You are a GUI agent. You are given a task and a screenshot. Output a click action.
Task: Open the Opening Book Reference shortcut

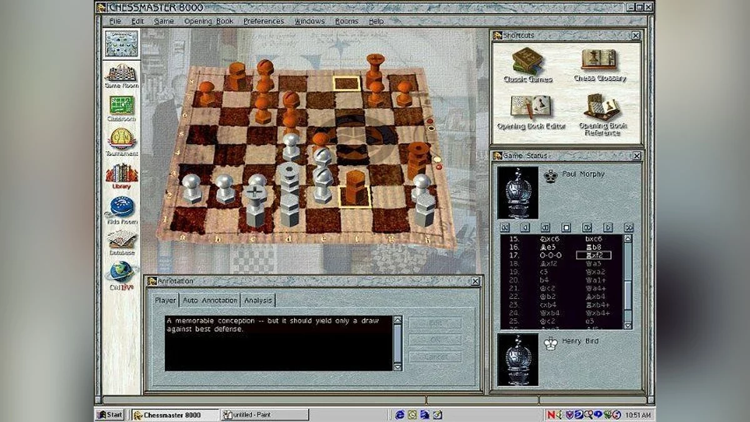click(602, 115)
